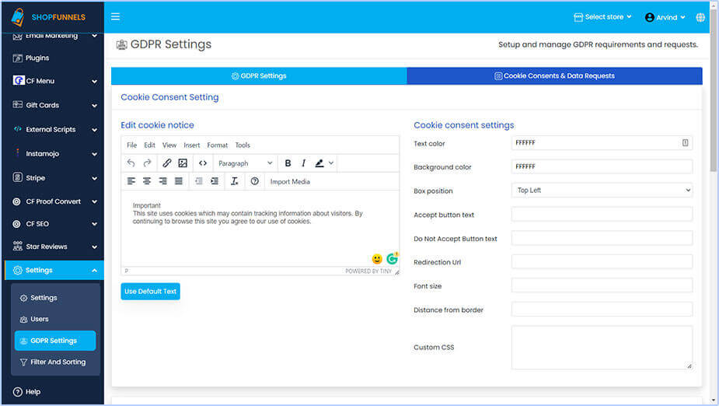The height and width of the screenshot is (406, 719).
Task: Justify text using the editor alignment icon
Action: [179, 181]
